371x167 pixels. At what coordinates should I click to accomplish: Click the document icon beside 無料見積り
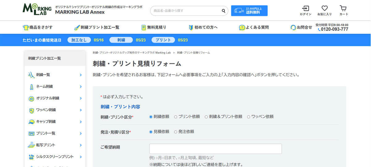tap(143, 28)
